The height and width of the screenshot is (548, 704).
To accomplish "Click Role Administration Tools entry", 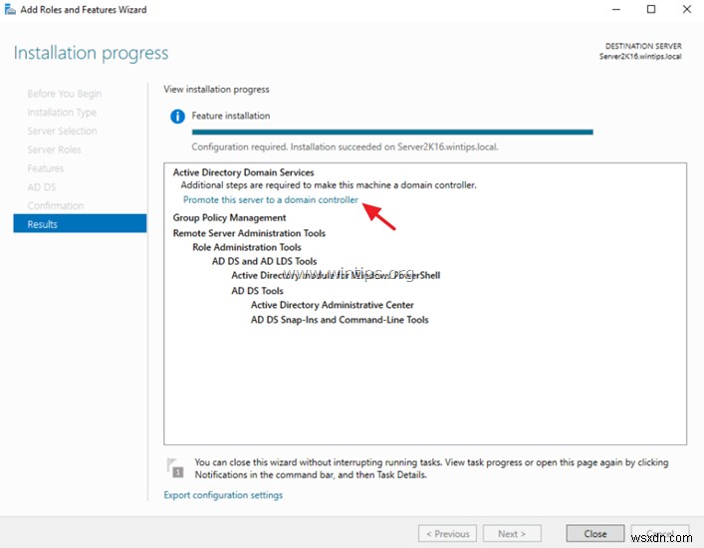I will coord(247,247).
